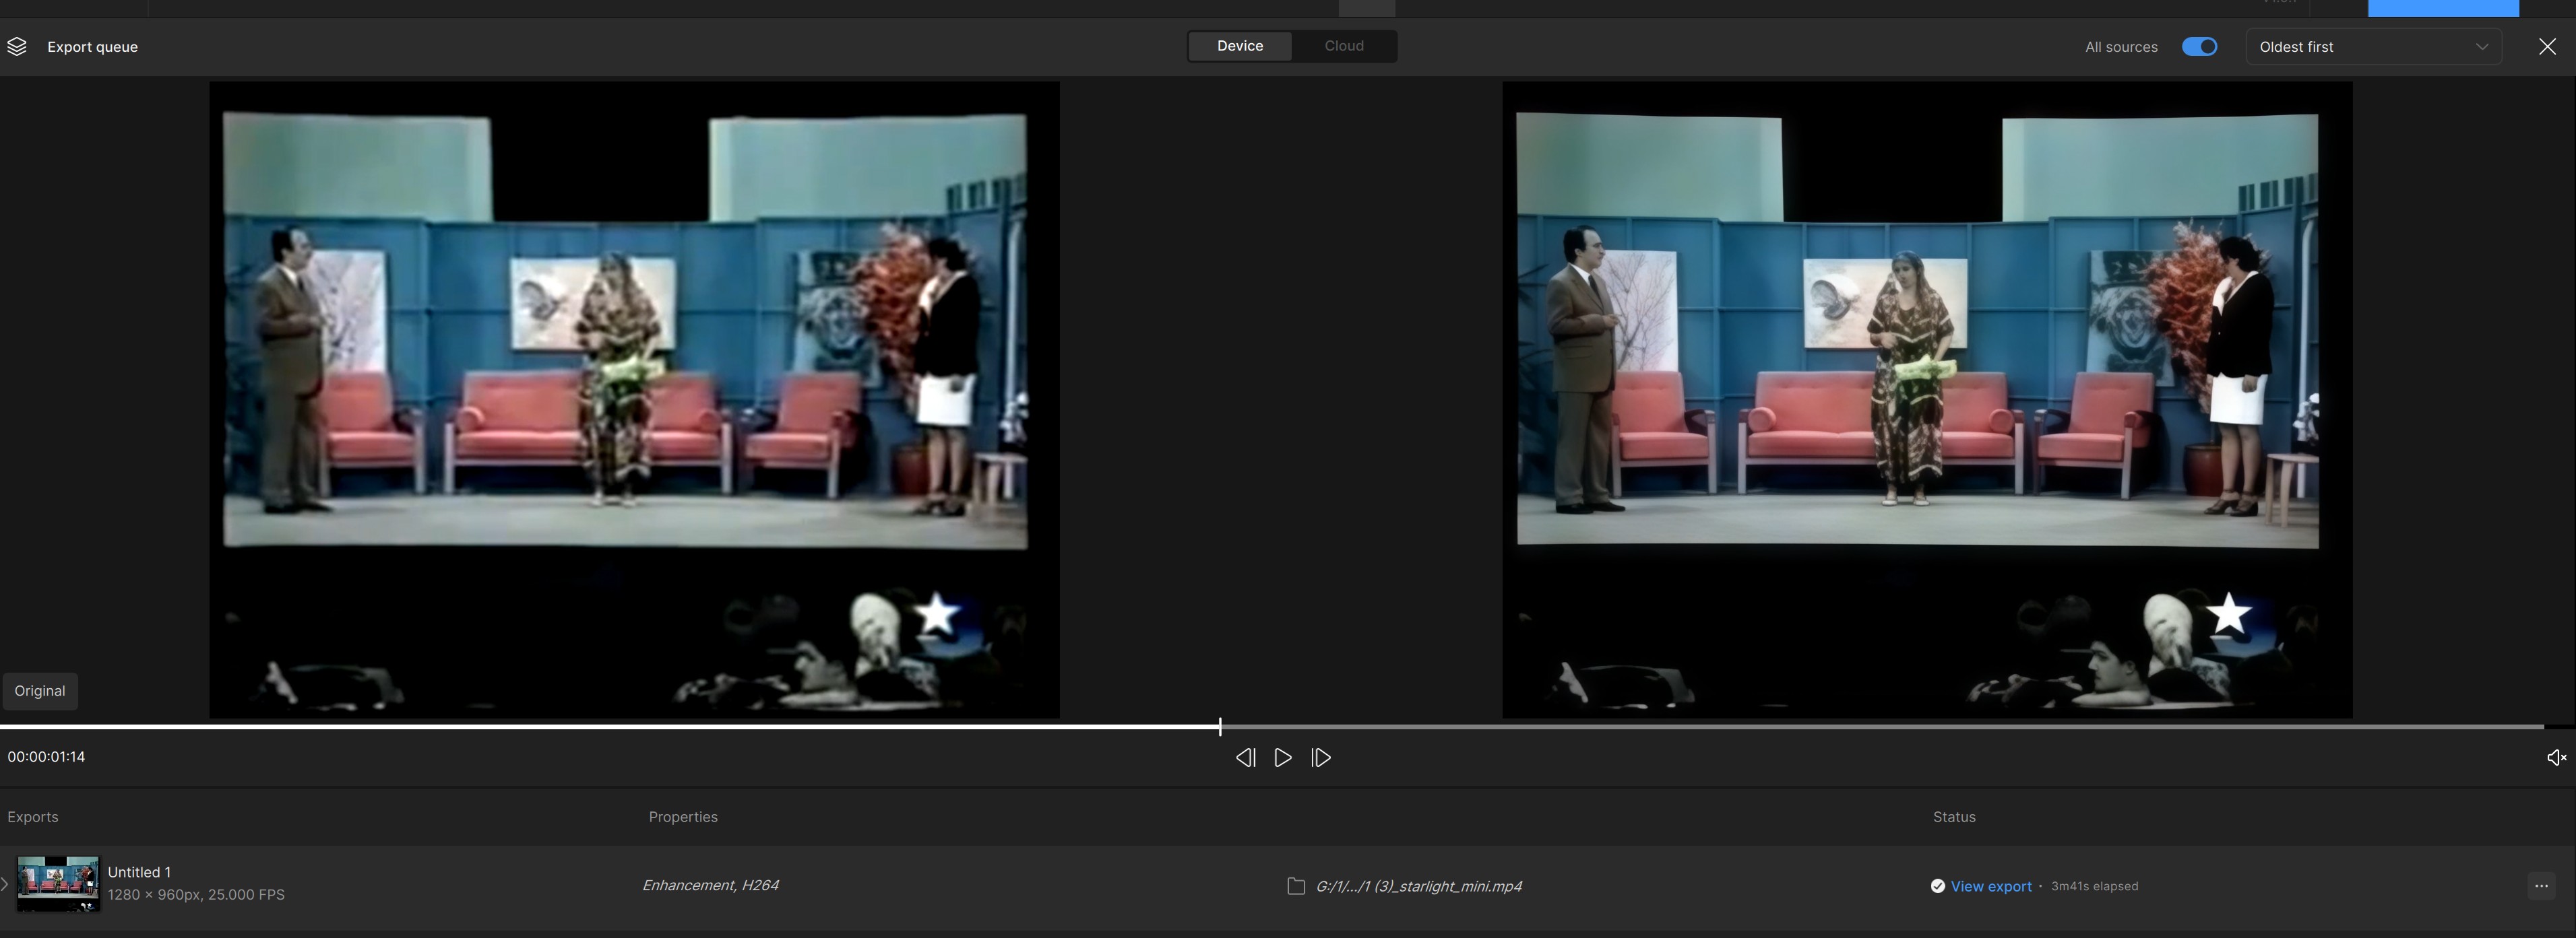Click the View export link

pyautogui.click(x=1990, y=886)
